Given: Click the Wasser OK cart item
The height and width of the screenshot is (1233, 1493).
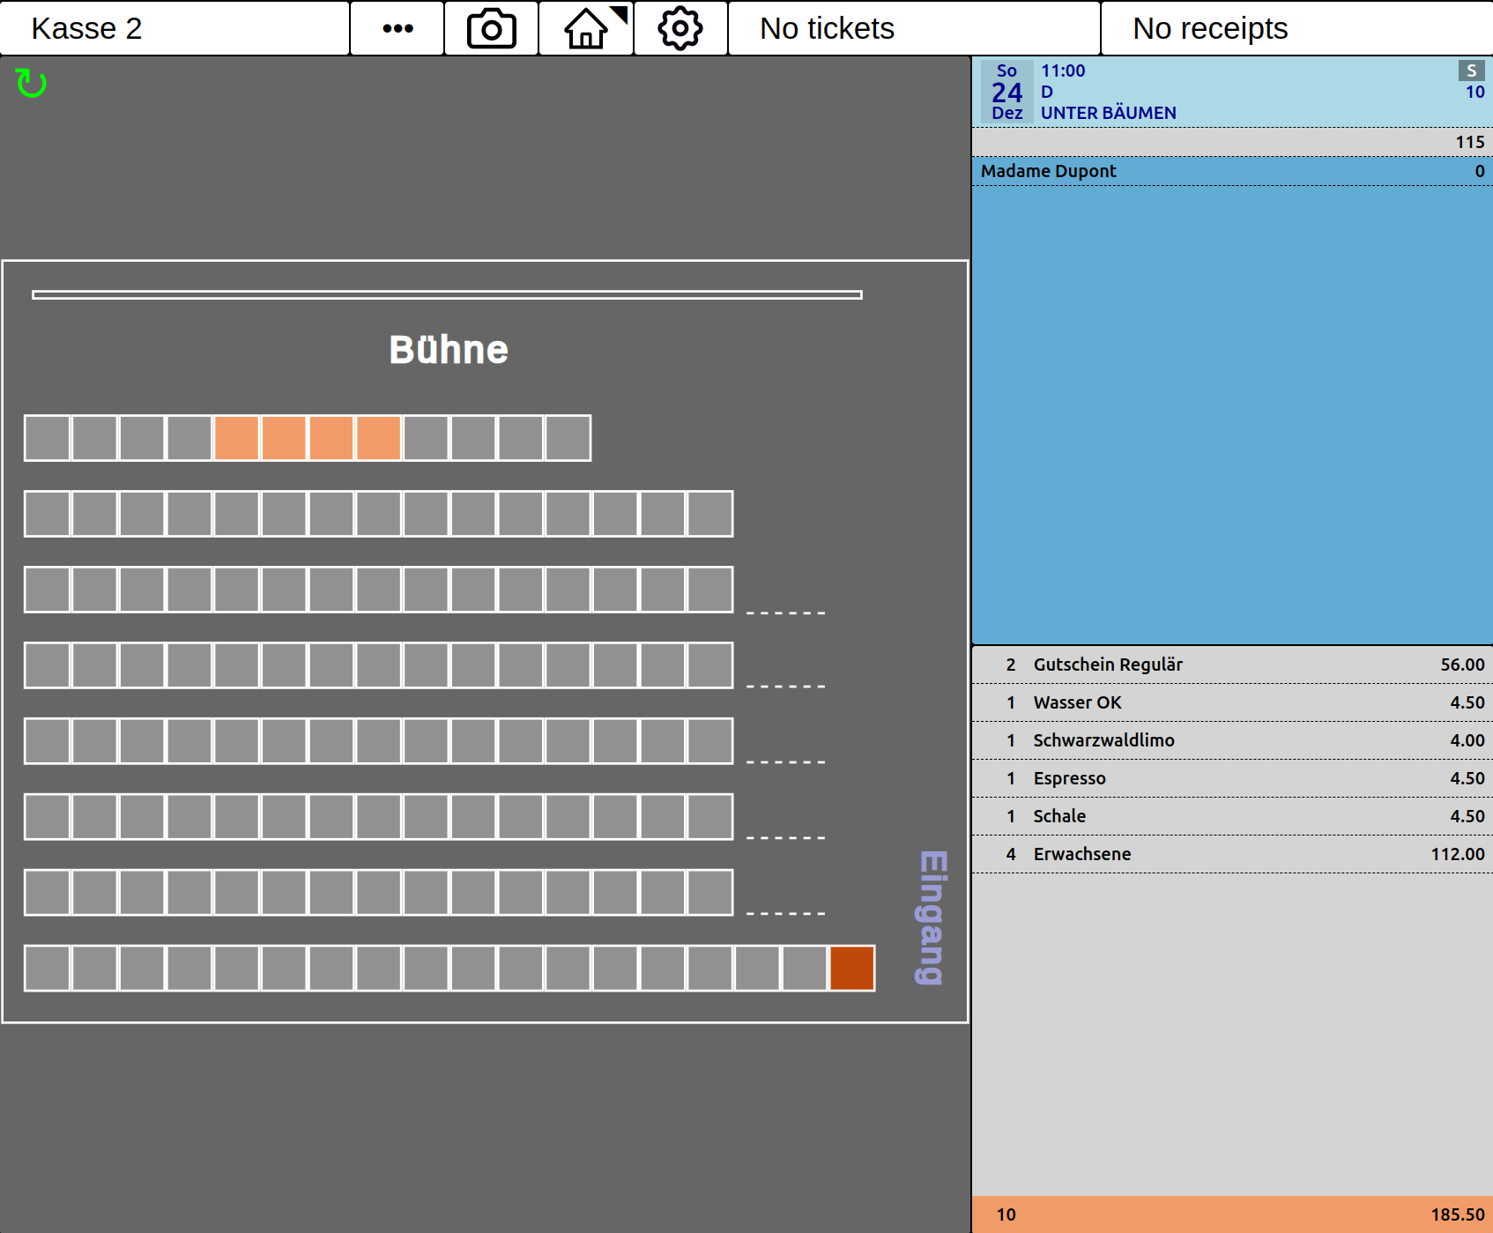Looking at the screenshot, I should (1232, 702).
